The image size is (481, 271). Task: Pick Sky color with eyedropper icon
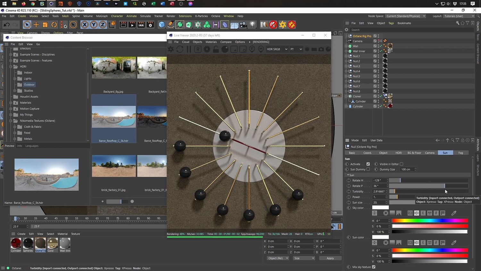coord(454,213)
